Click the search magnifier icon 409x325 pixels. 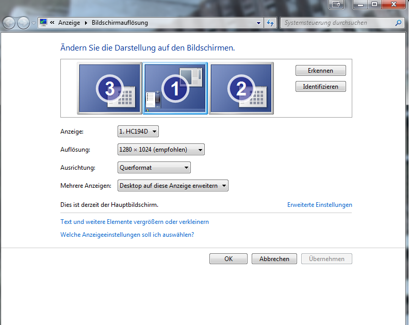(x=398, y=23)
